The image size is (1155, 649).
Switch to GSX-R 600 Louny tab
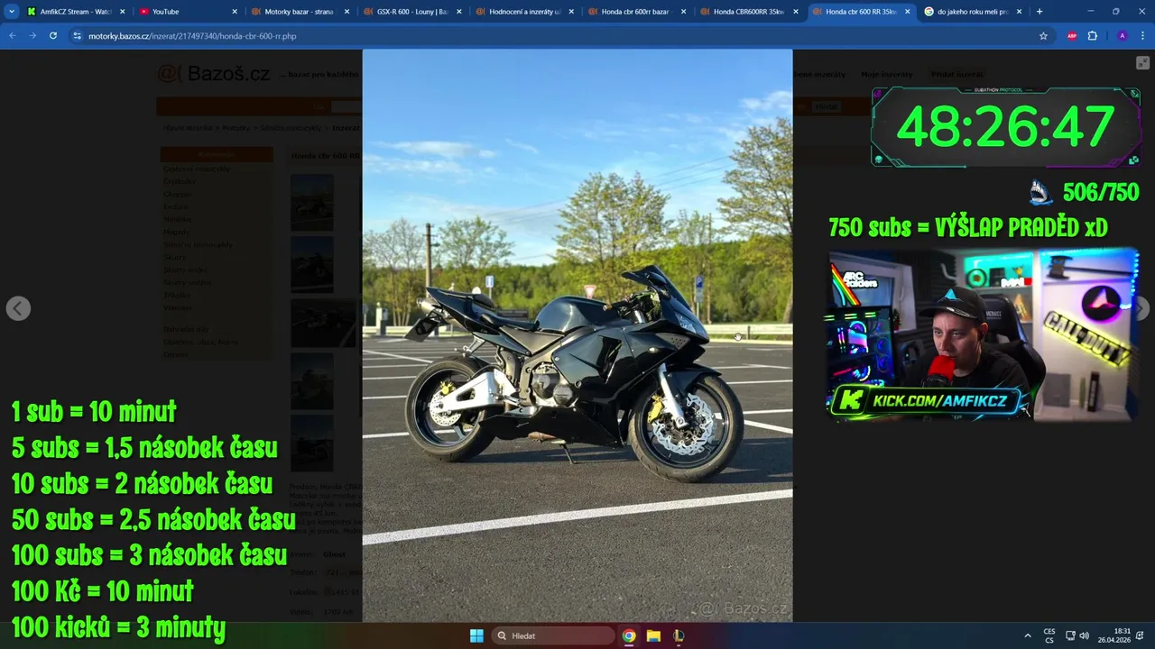[412, 12]
